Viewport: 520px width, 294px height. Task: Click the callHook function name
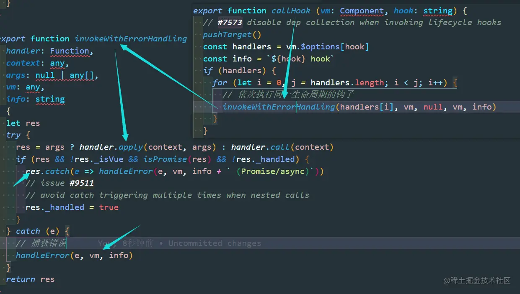(x=291, y=11)
